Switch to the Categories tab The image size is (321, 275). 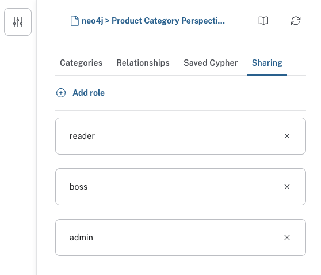(x=81, y=63)
